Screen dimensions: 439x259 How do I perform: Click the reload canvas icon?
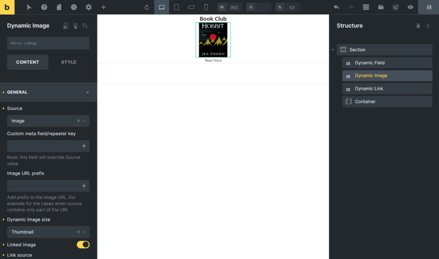point(147,7)
